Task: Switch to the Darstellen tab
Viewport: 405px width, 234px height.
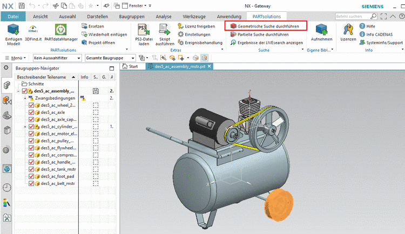Action: pyautogui.click(x=97, y=17)
